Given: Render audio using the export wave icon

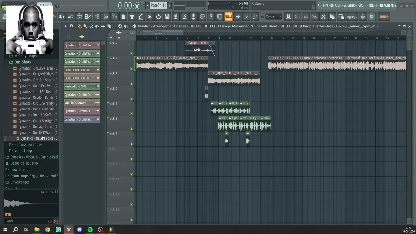Looking at the screenshot, I should pyautogui.click(x=176, y=17).
